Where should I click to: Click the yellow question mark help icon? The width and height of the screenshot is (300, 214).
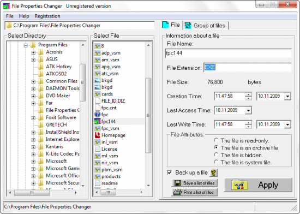(213, 173)
